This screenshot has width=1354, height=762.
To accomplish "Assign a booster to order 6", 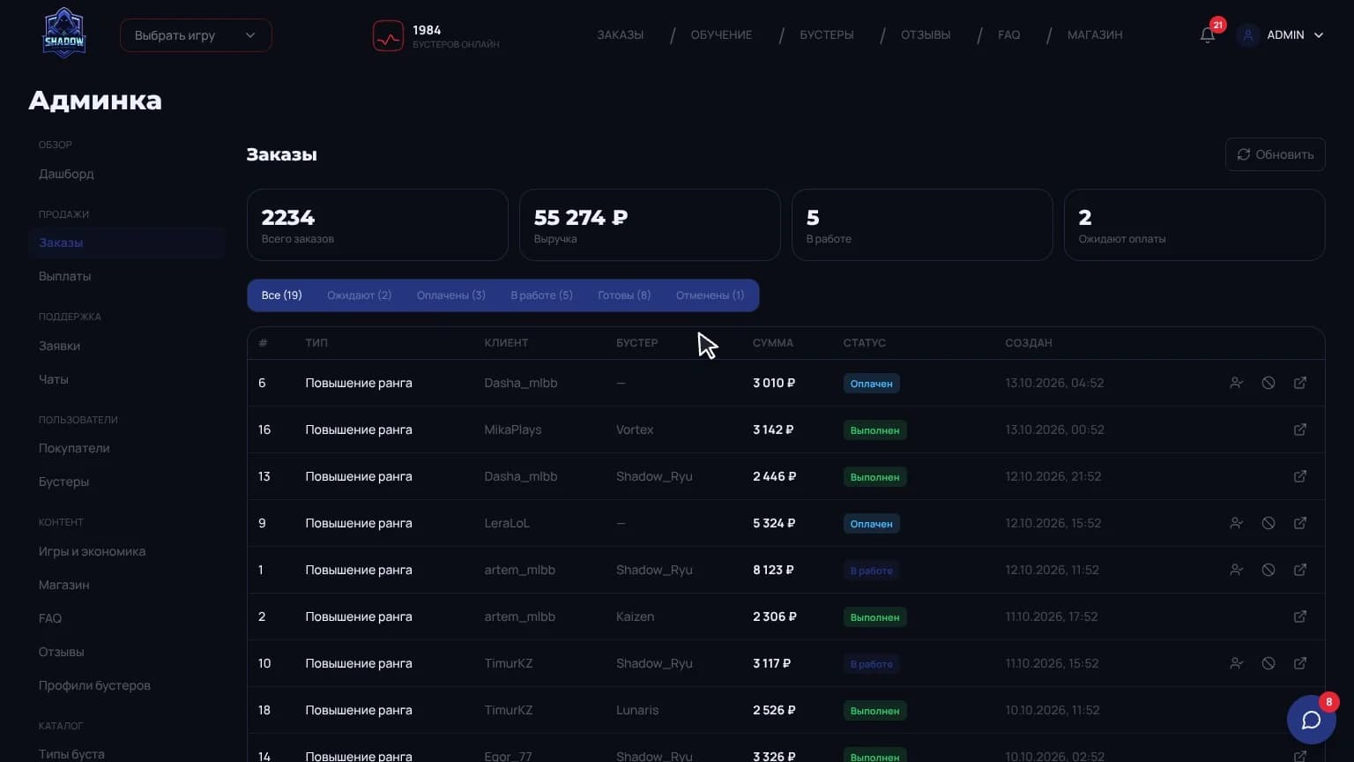I will pyautogui.click(x=1237, y=383).
